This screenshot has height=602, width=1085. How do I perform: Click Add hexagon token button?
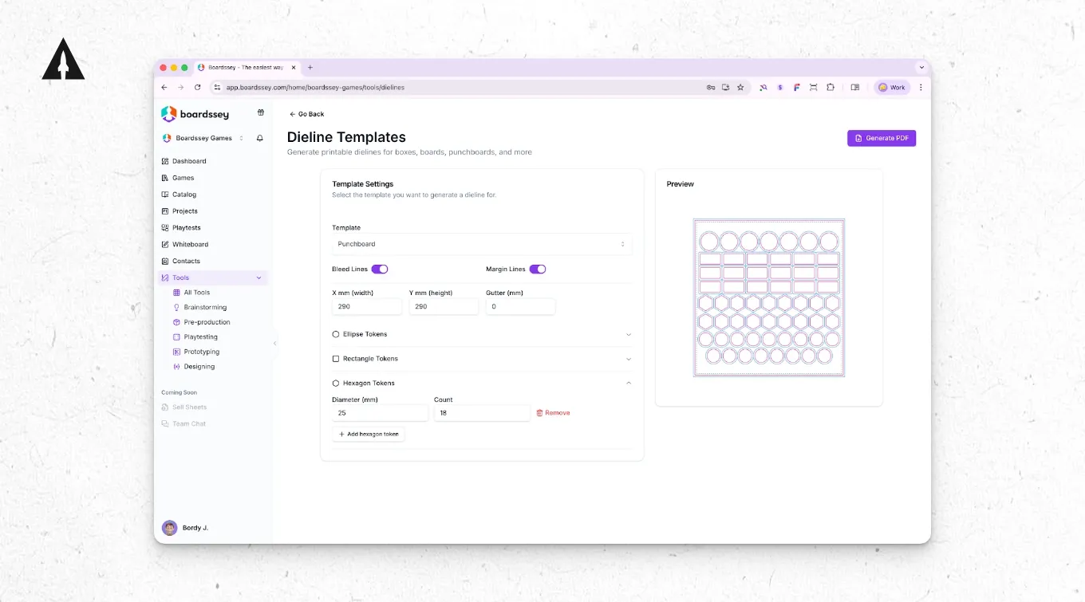point(369,435)
